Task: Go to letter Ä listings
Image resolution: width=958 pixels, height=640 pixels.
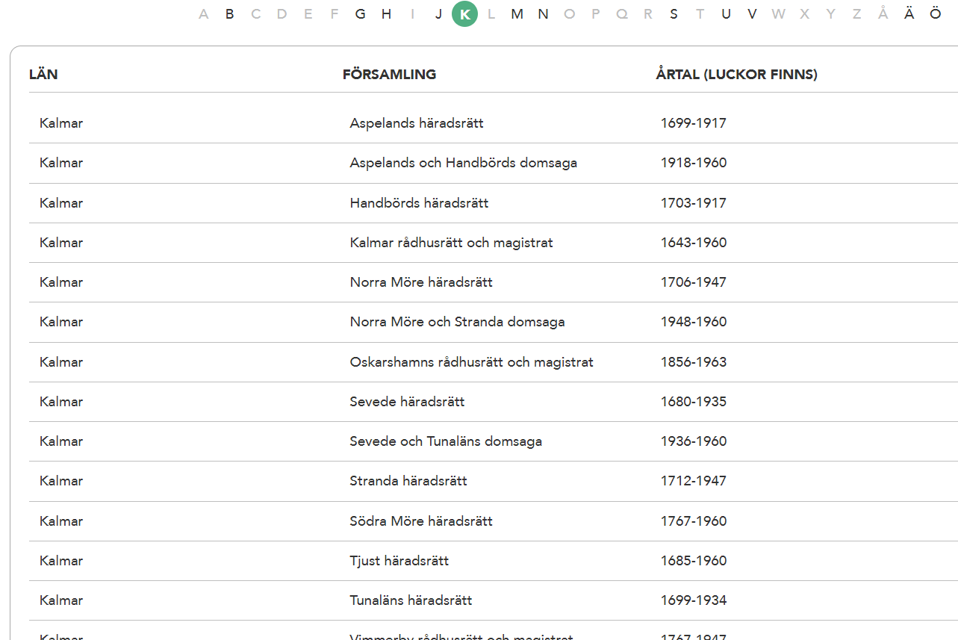Action: point(909,13)
